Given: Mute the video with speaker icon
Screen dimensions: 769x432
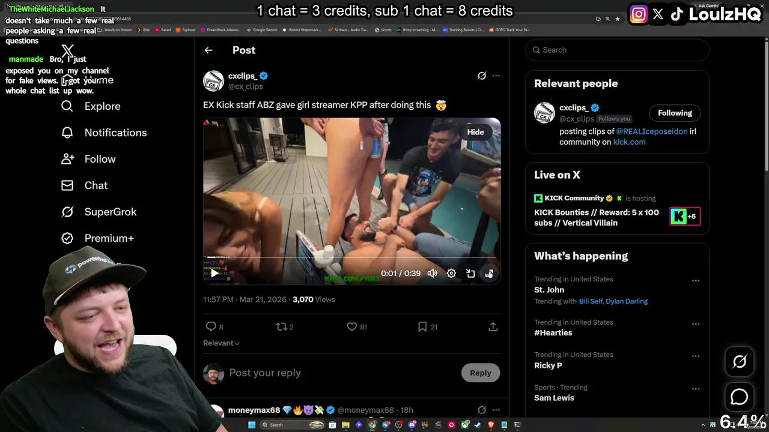Looking at the screenshot, I should point(433,274).
